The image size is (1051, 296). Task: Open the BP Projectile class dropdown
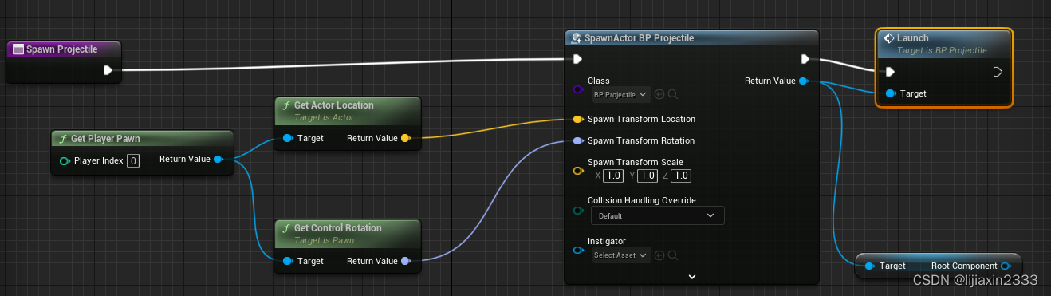pos(620,94)
